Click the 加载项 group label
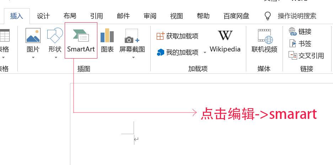333x165 pixels. (198, 69)
